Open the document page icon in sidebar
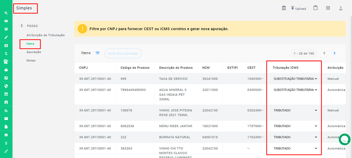Screen dimensions: 352x158 click(6, 127)
